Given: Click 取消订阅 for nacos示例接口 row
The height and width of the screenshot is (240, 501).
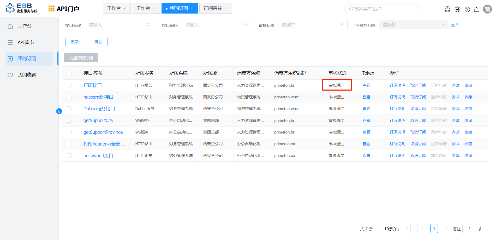Looking at the screenshot, I should (x=418, y=97).
